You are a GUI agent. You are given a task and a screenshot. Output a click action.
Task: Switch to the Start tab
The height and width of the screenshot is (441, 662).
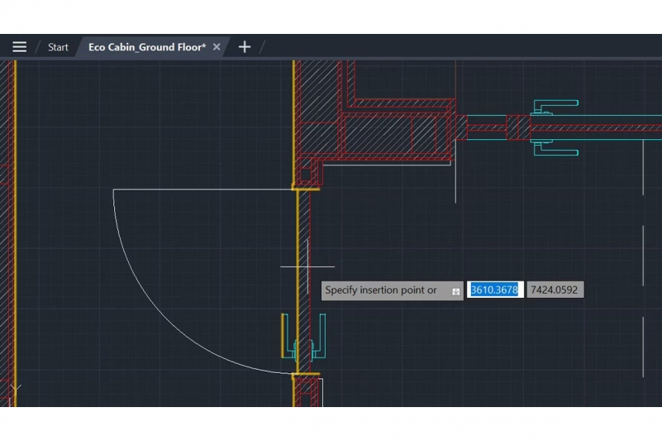[58, 47]
